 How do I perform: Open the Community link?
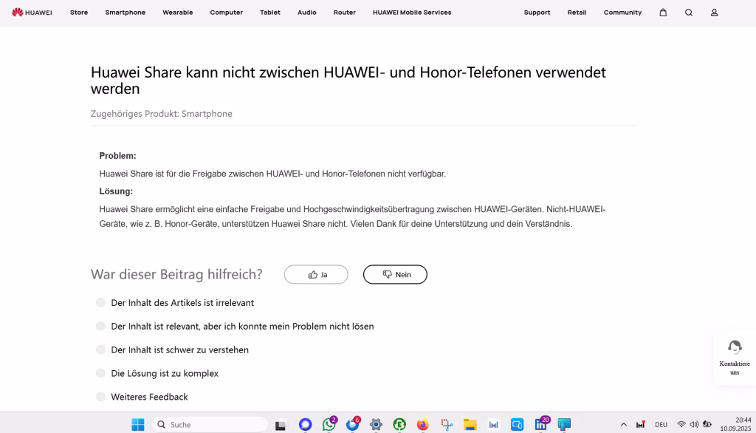622,13
